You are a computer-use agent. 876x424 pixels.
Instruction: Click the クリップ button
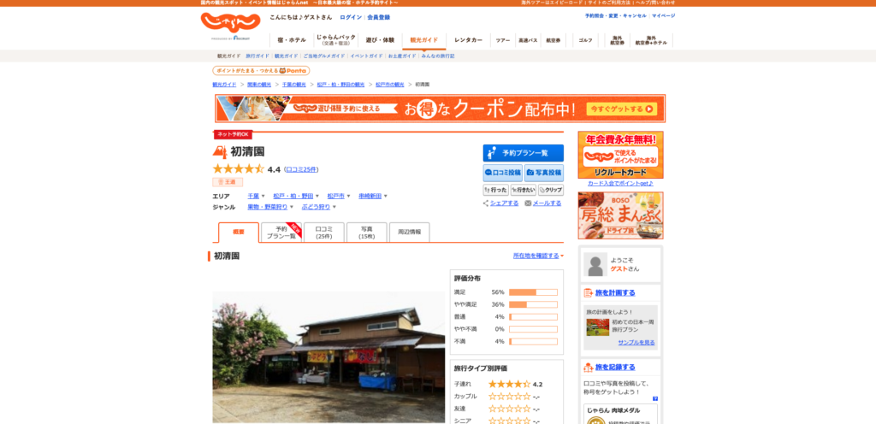(x=551, y=190)
